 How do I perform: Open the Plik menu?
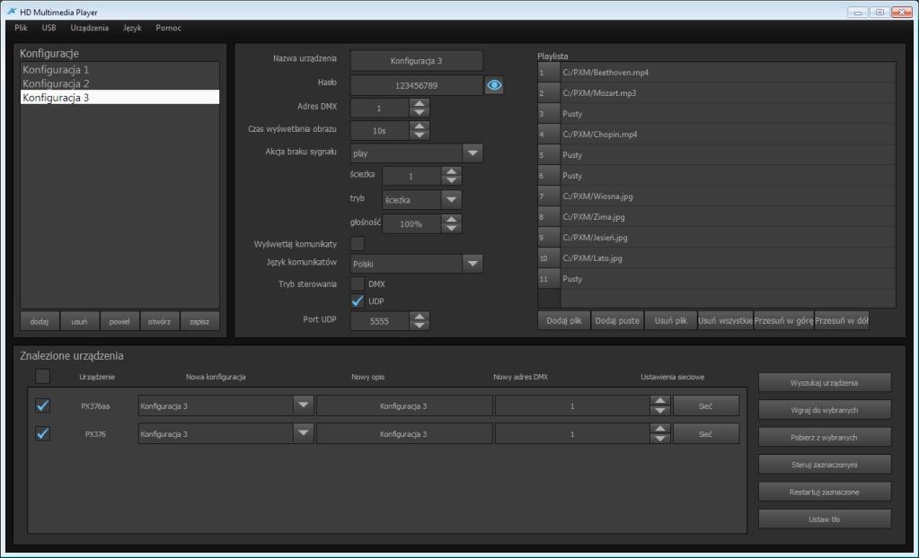(x=21, y=28)
